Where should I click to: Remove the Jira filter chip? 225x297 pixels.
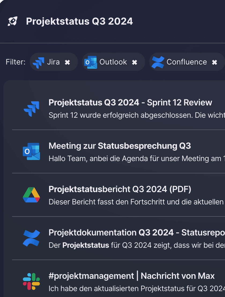(x=68, y=62)
